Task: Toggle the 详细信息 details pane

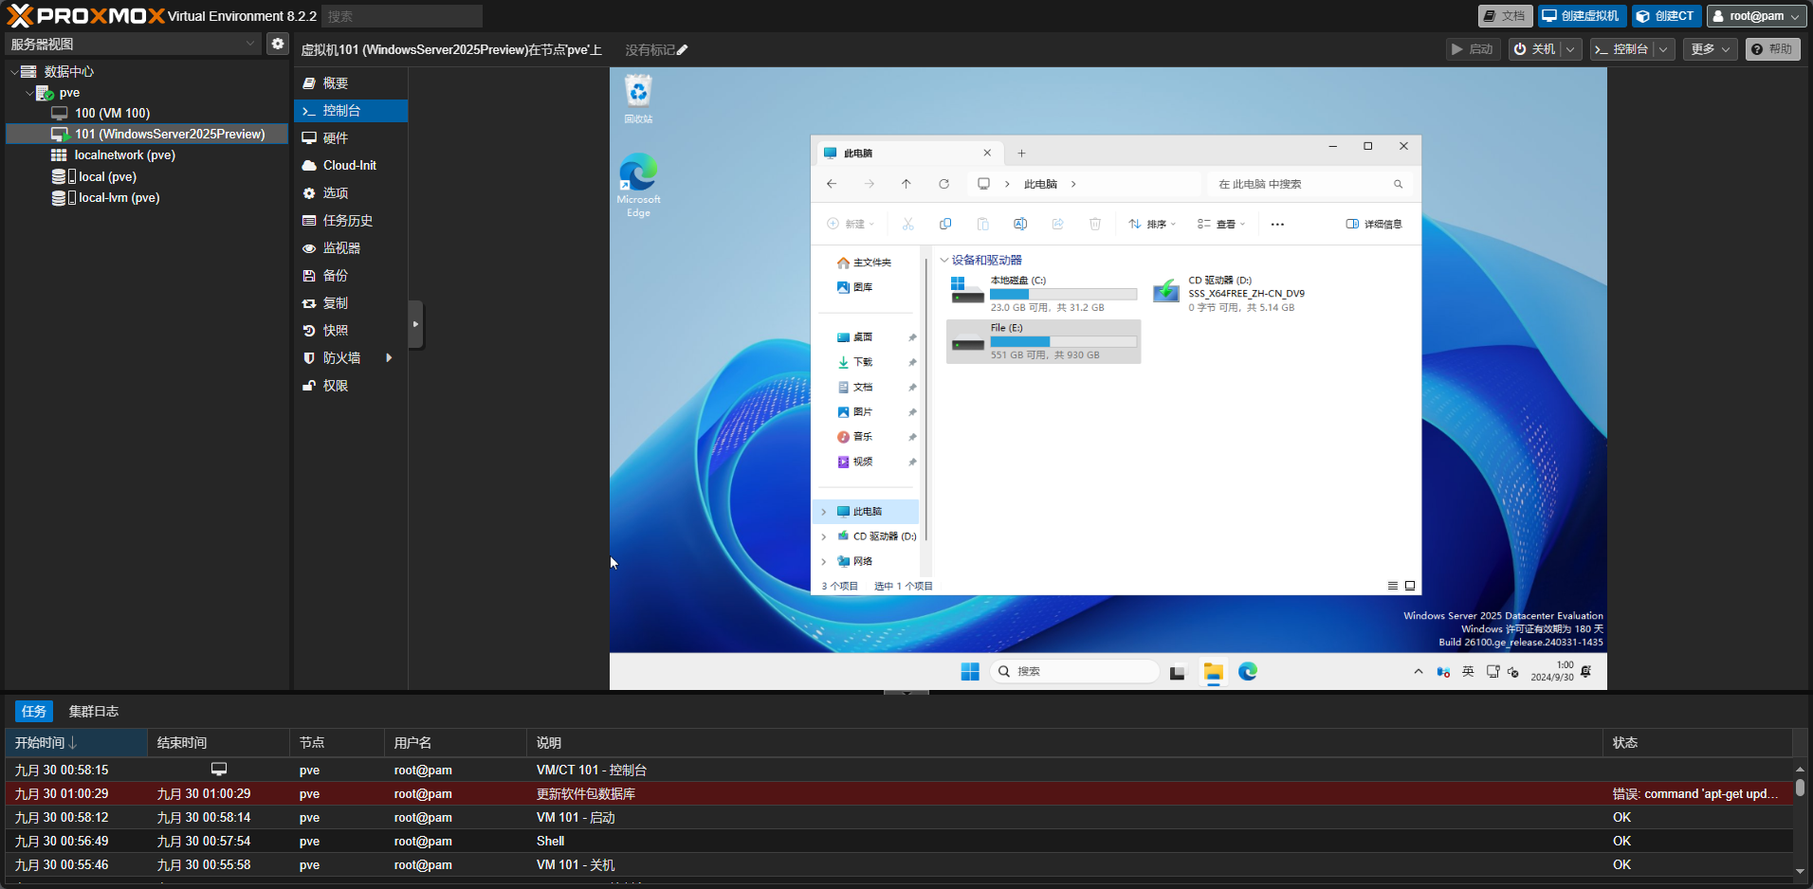Action: pos(1373,225)
